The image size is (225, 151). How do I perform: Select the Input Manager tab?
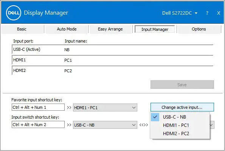pos(155,29)
